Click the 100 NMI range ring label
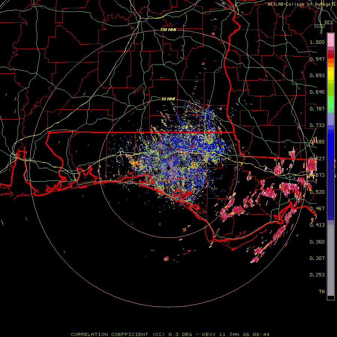The image size is (337, 337). pyautogui.click(x=168, y=30)
